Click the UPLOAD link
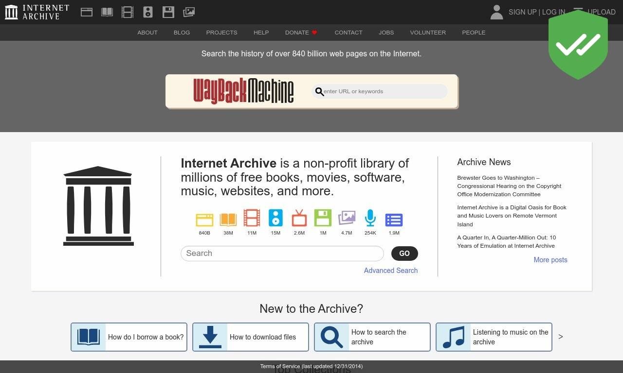Screen dimensions: 623x373 pos(602,12)
